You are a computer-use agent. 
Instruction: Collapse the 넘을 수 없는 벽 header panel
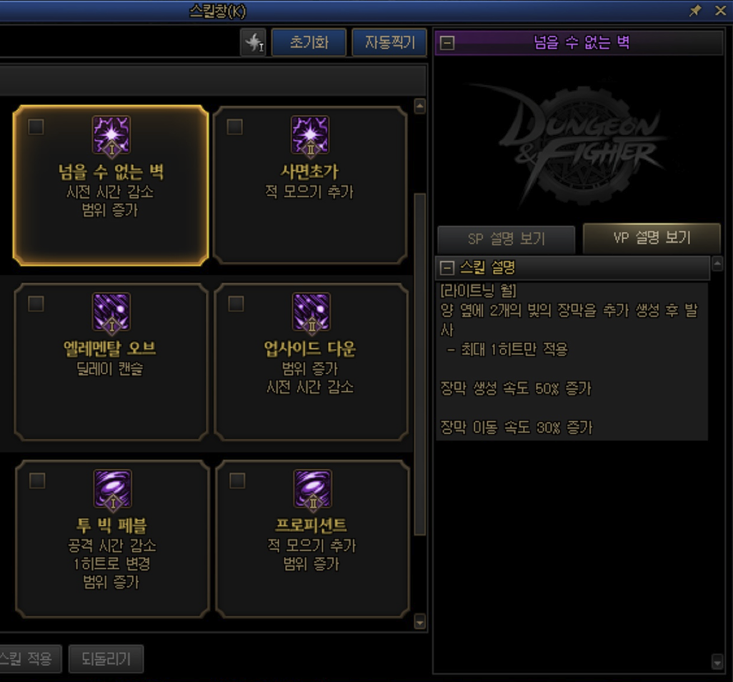pyautogui.click(x=447, y=43)
